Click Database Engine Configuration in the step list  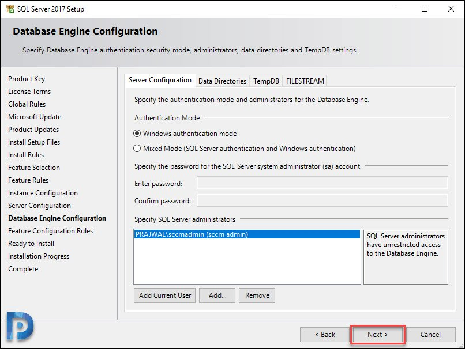57,218
